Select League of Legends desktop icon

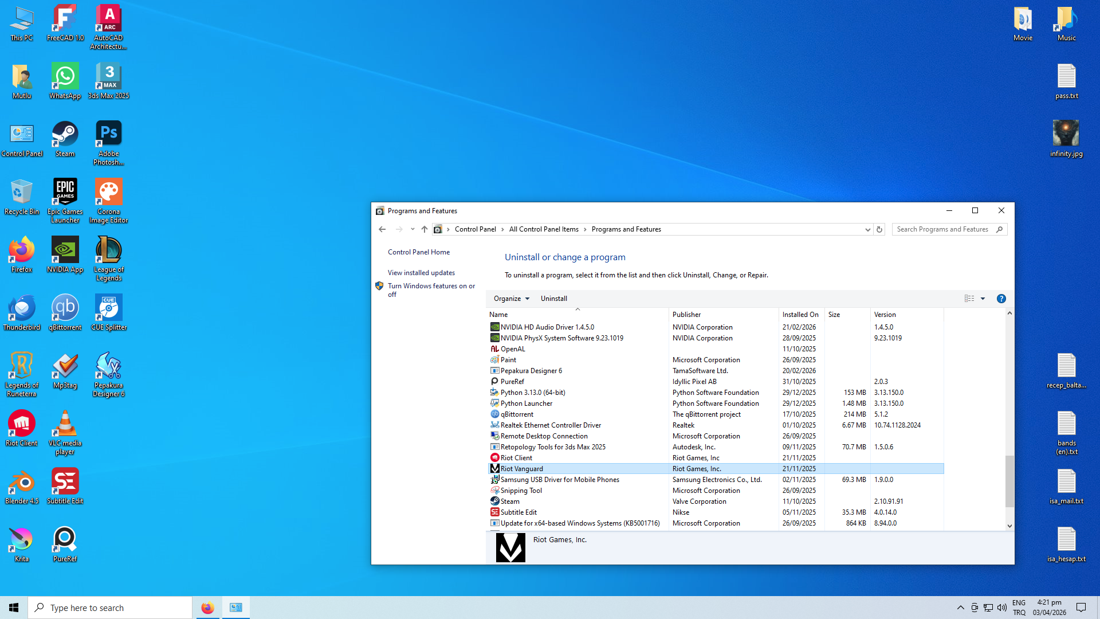pyautogui.click(x=108, y=259)
